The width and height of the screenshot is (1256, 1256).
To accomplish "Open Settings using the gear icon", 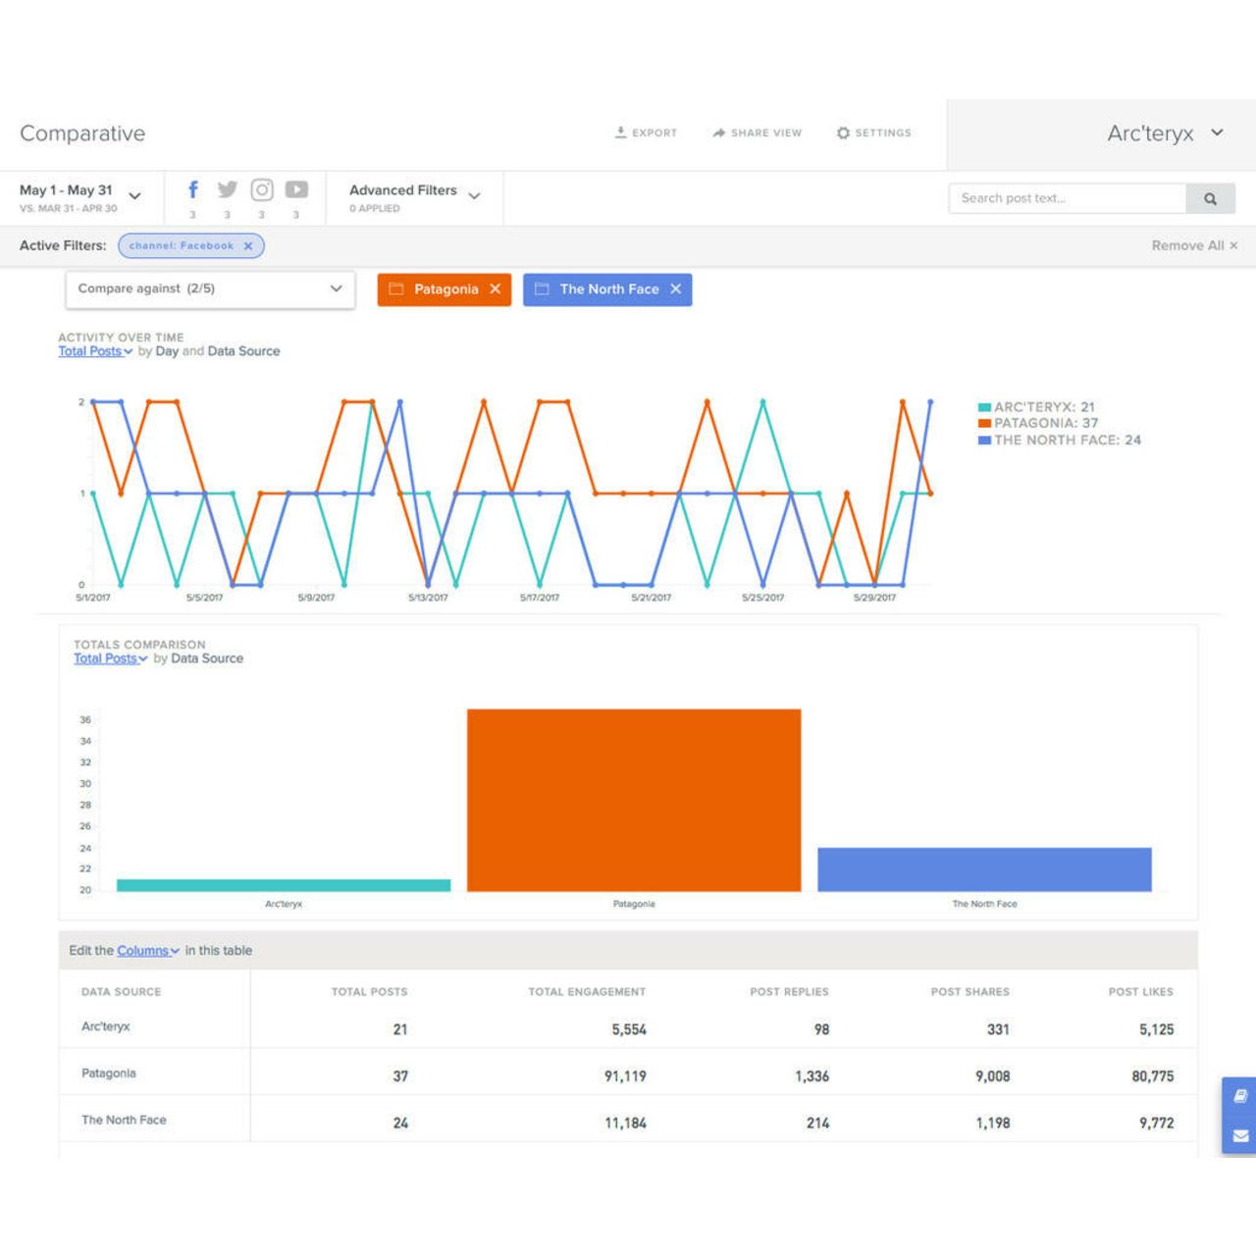I will pyautogui.click(x=842, y=132).
